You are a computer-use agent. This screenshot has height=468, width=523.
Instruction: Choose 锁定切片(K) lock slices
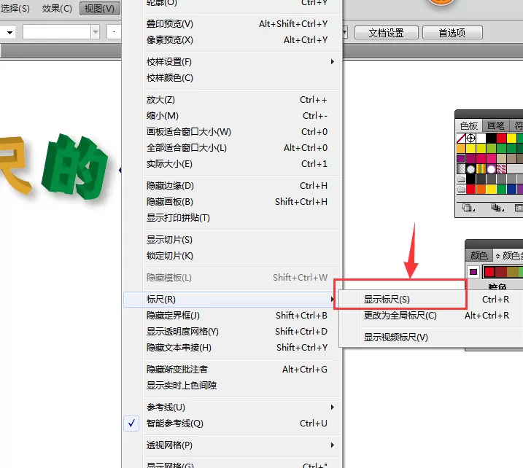point(233,256)
